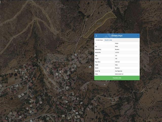Click the Pafta value

pos(119,74)
